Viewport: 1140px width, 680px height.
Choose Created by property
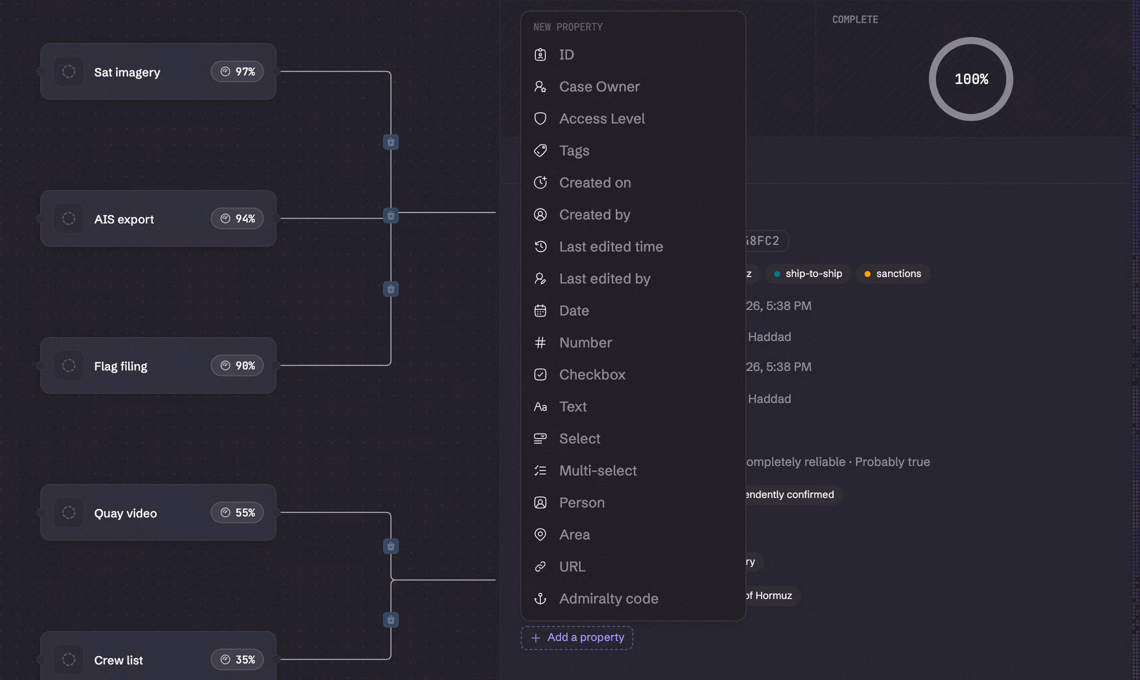[x=633, y=215]
